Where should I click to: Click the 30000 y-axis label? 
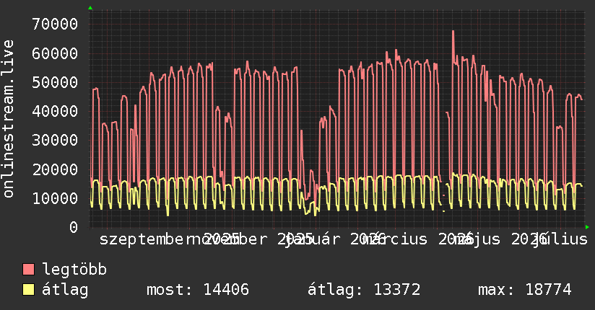pos(55,141)
